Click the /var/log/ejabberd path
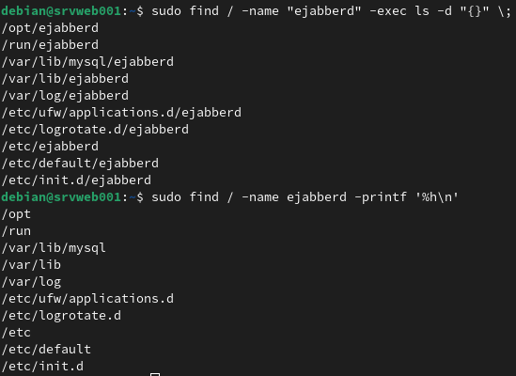This screenshot has height=376, width=516. (65, 96)
